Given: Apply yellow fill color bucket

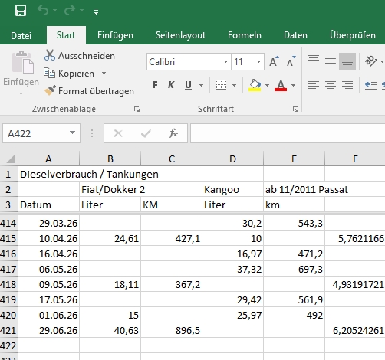Looking at the screenshot, I should coord(255,85).
